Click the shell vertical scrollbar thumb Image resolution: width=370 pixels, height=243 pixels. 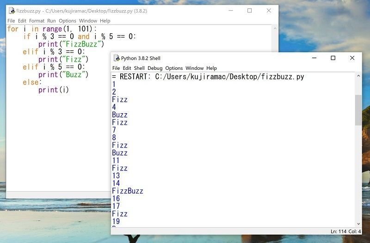tap(358, 110)
